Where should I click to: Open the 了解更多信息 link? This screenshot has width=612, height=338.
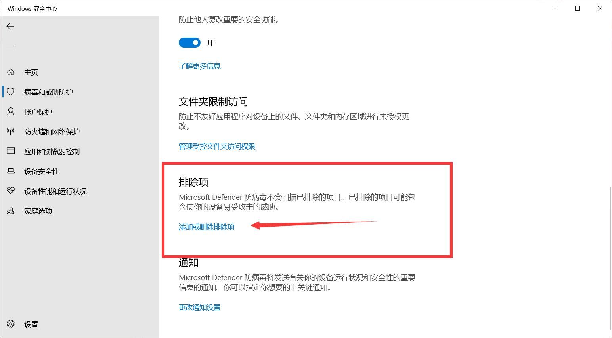coord(199,66)
